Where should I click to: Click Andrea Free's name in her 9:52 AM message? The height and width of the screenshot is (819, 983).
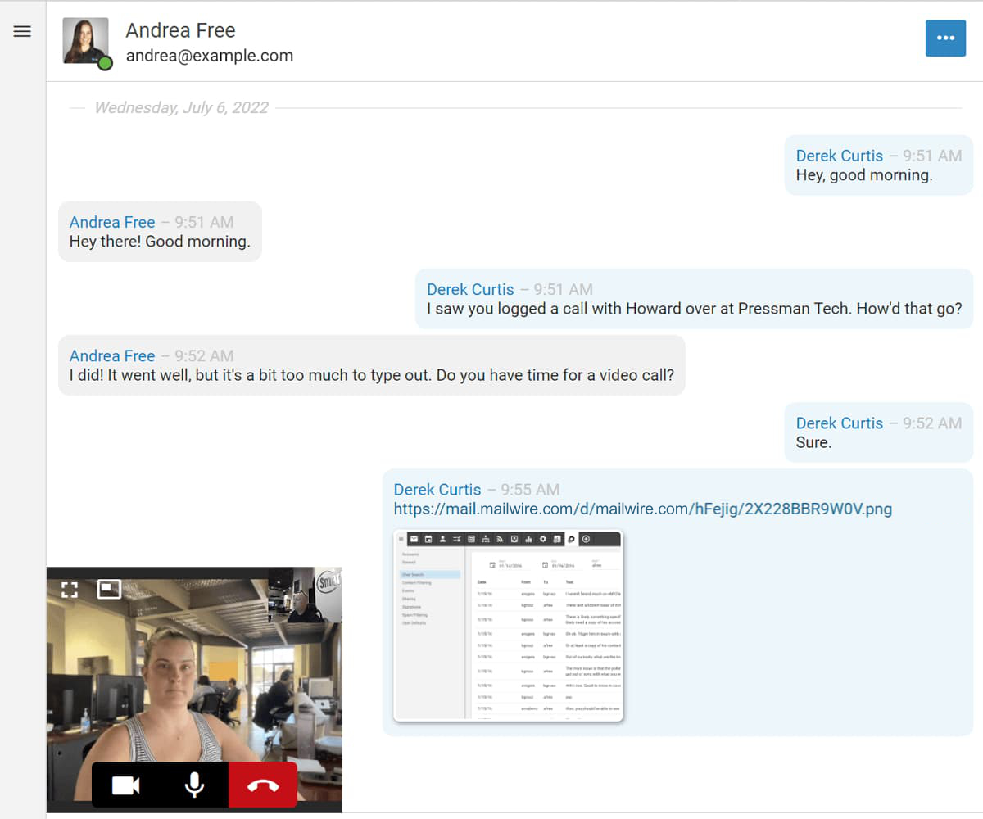pos(112,355)
